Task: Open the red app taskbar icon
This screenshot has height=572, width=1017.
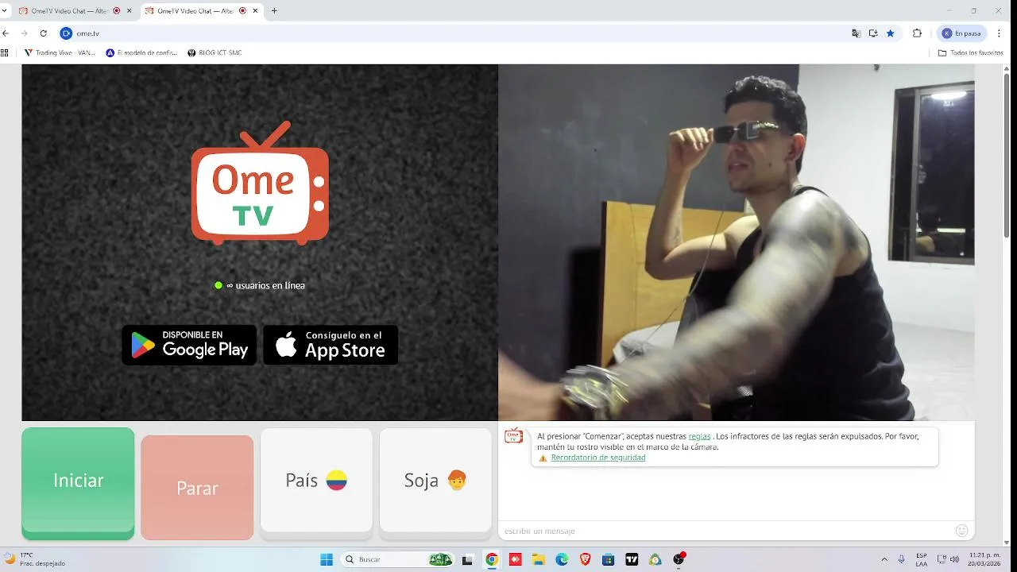Action: coord(515,559)
